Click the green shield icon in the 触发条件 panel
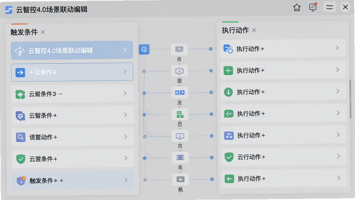This screenshot has height=200, width=355. (21, 159)
